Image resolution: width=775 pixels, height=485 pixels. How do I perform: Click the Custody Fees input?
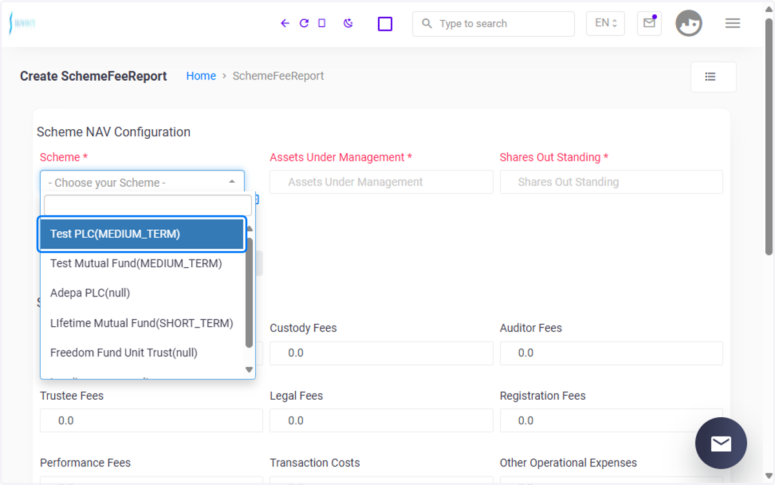(x=382, y=353)
